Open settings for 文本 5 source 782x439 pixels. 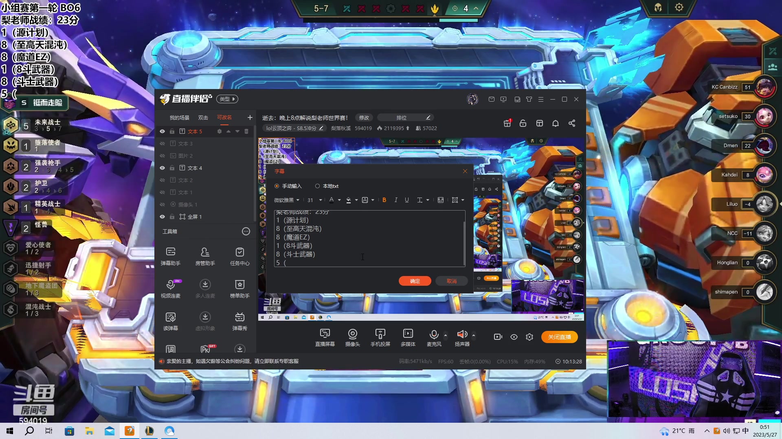click(220, 131)
